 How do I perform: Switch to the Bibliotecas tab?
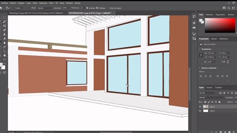point(224,39)
